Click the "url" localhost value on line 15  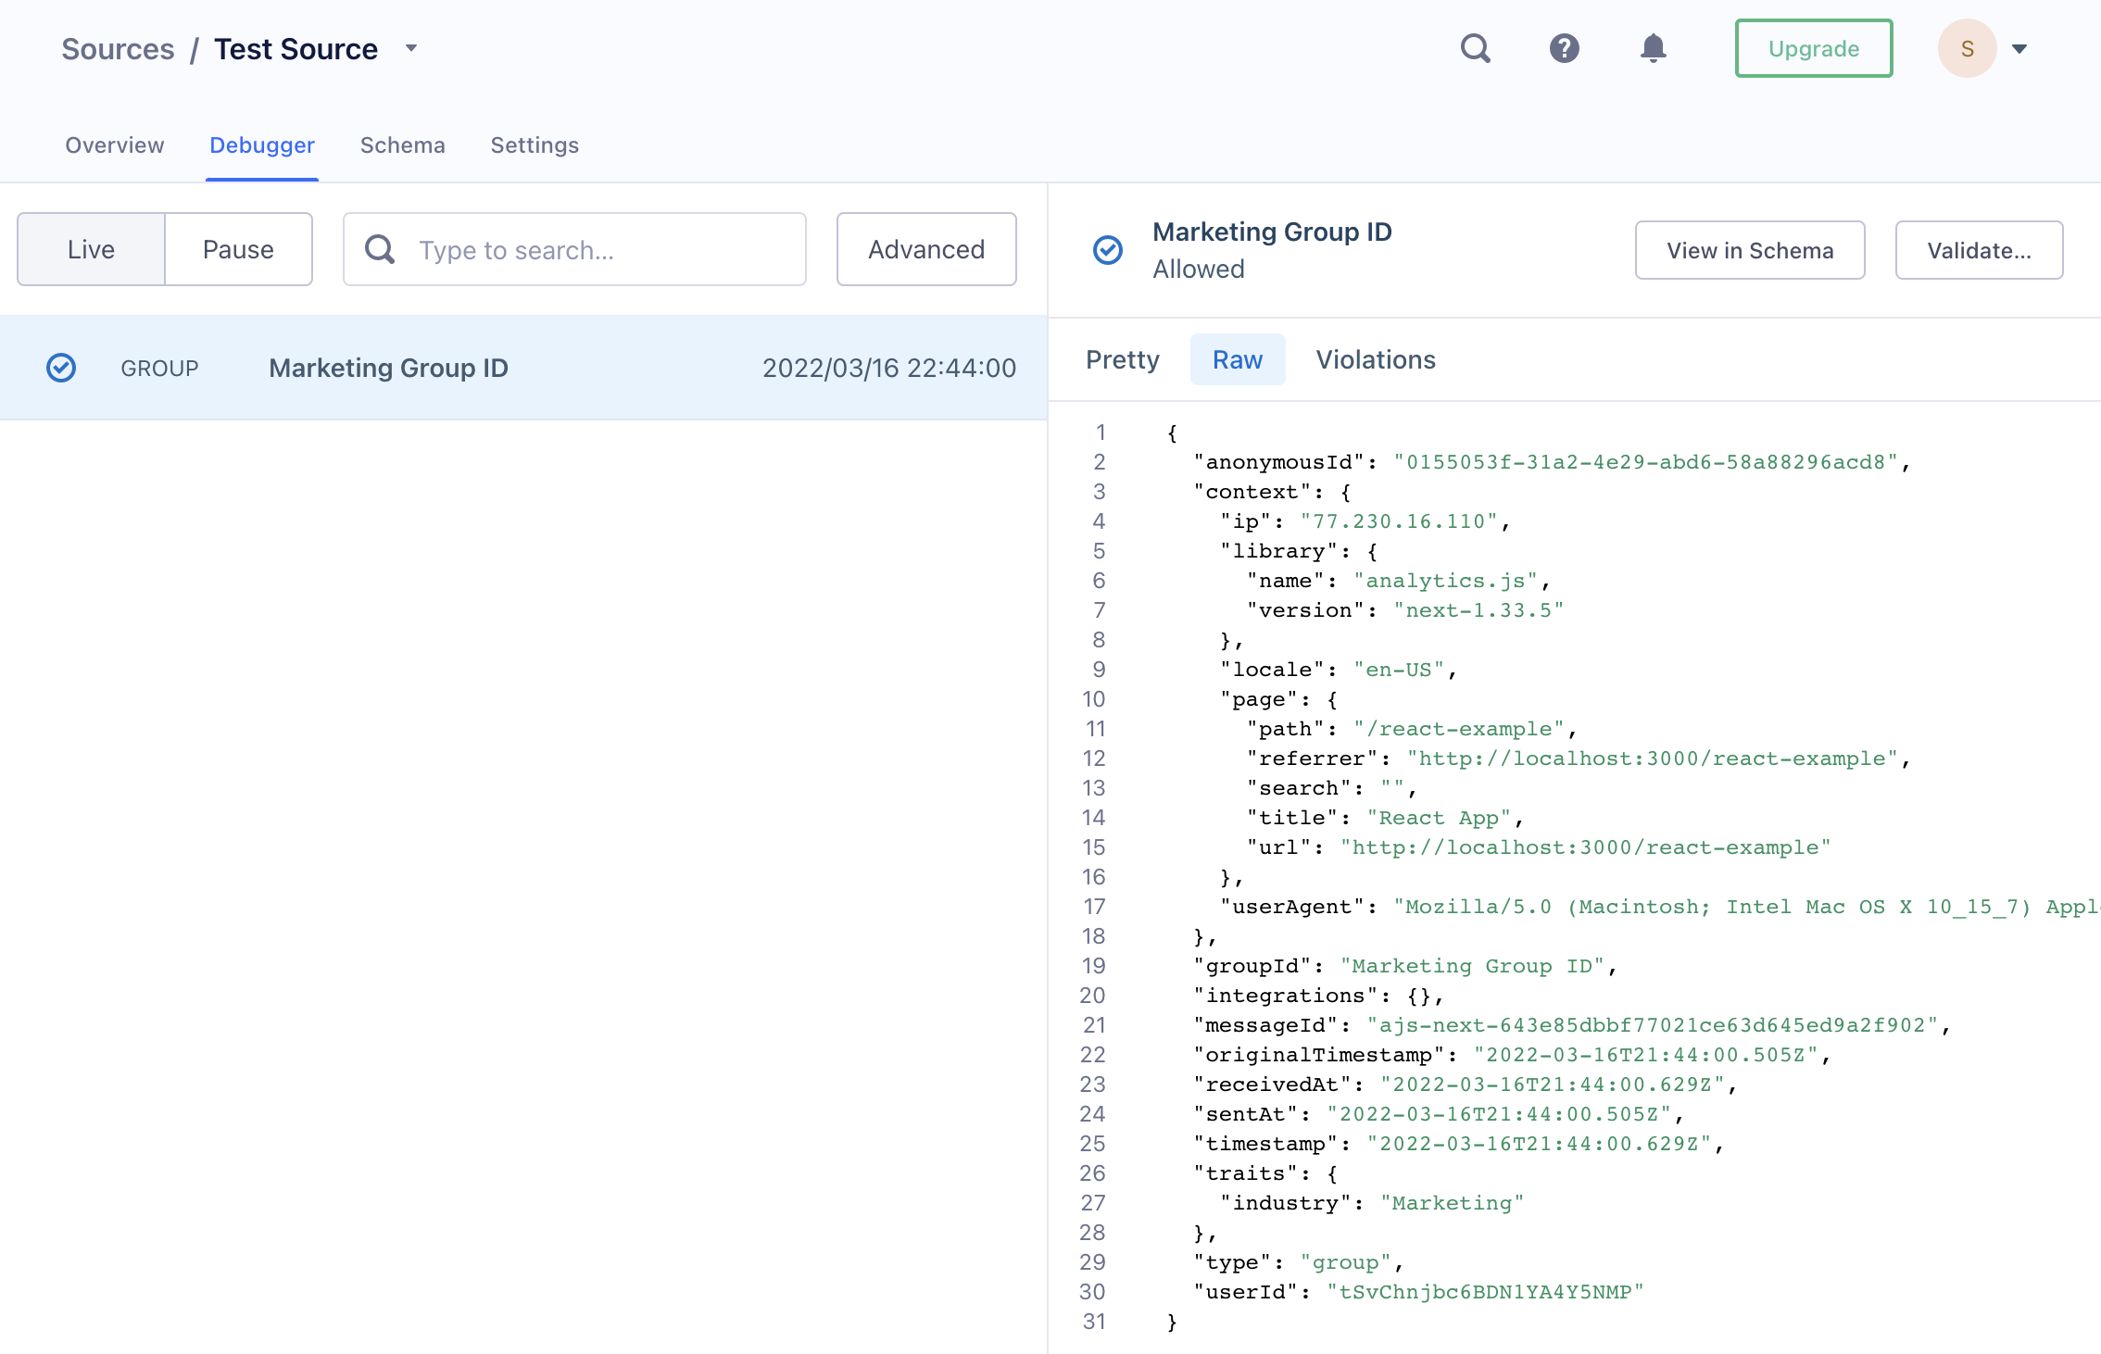[x=1585, y=847]
